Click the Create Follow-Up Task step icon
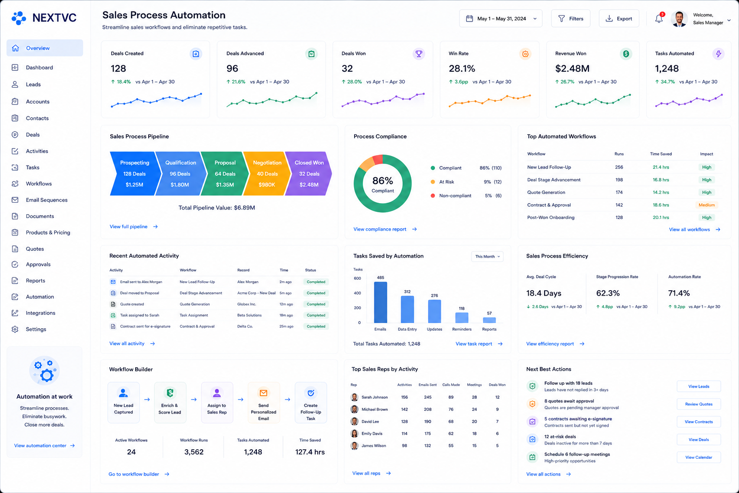Screen dimensions: 739x493 (311, 393)
